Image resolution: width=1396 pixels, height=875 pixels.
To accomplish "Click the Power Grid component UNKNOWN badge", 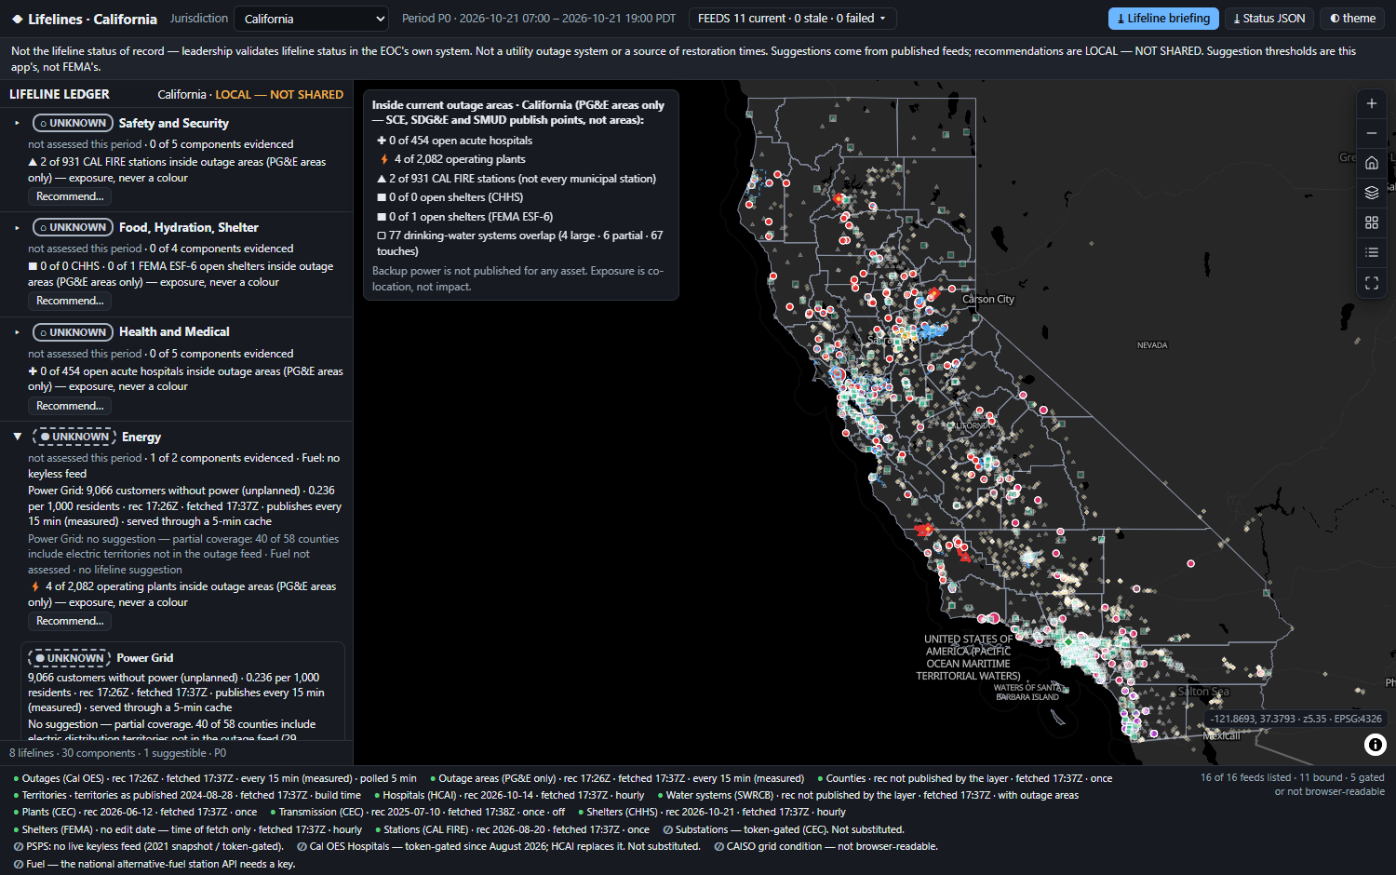I will 70,658.
